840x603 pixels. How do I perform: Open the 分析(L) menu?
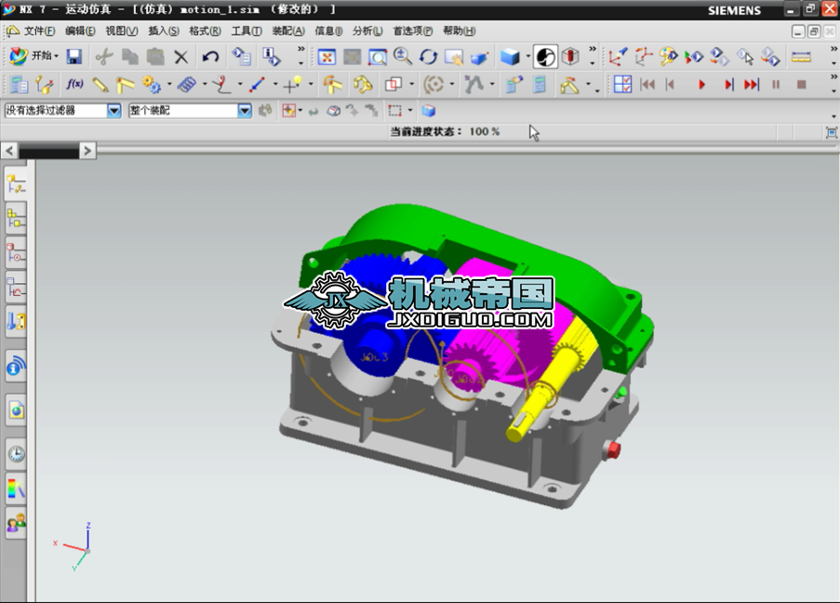[367, 31]
